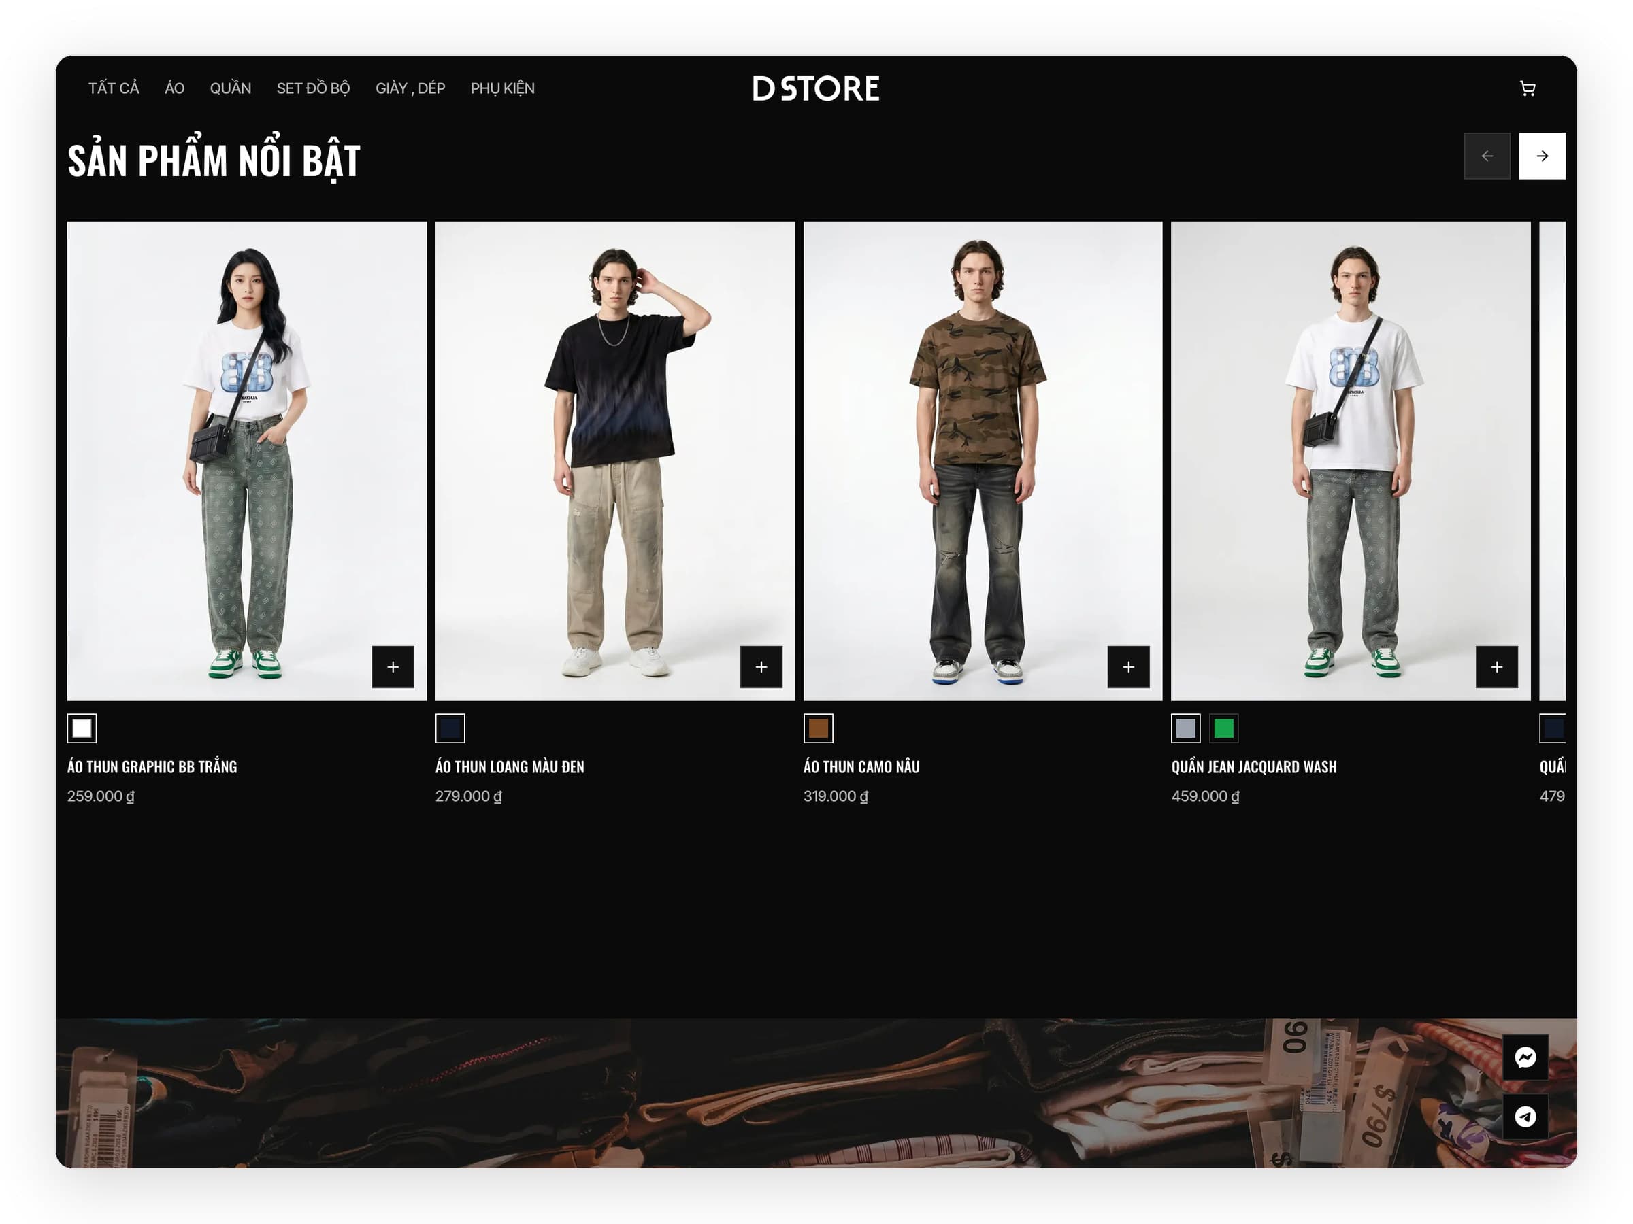Screen dimensions: 1633x1224
Task: Add Áo Thun Loang Màu Đen plus button
Action: [761, 666]
